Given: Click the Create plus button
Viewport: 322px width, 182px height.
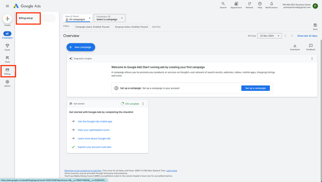Looking at the screenshot, I should (x=7, y=19).
